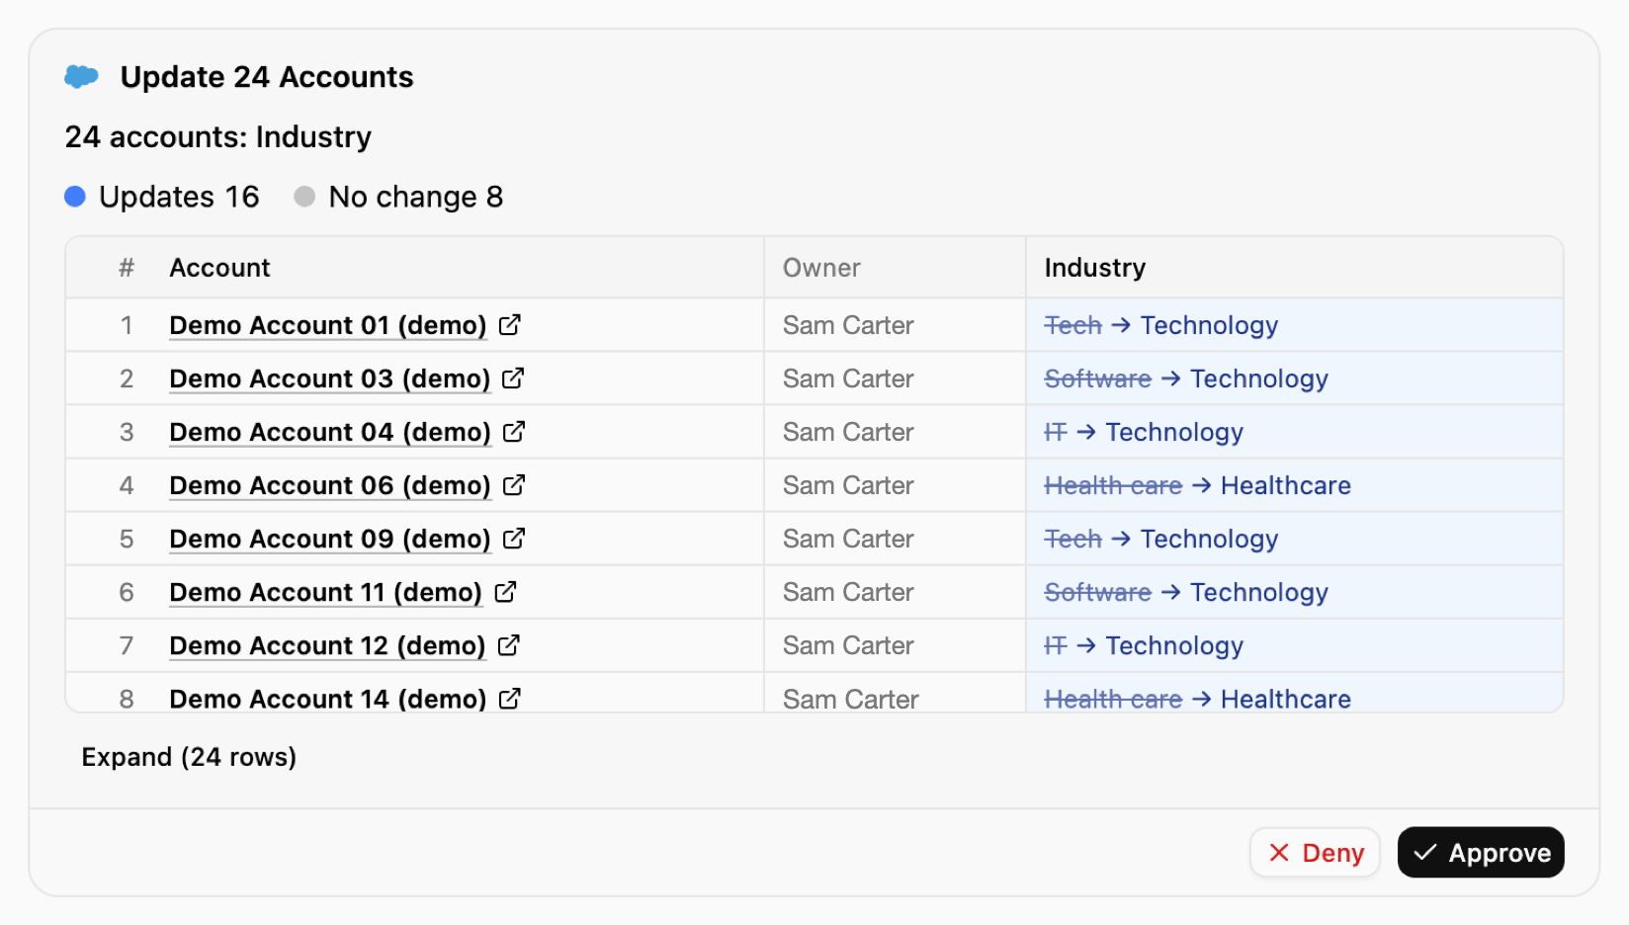Click 'Tech → Technology' cell for Account 09
This screenshot has height=925, width=1629.
(1295, 539)
